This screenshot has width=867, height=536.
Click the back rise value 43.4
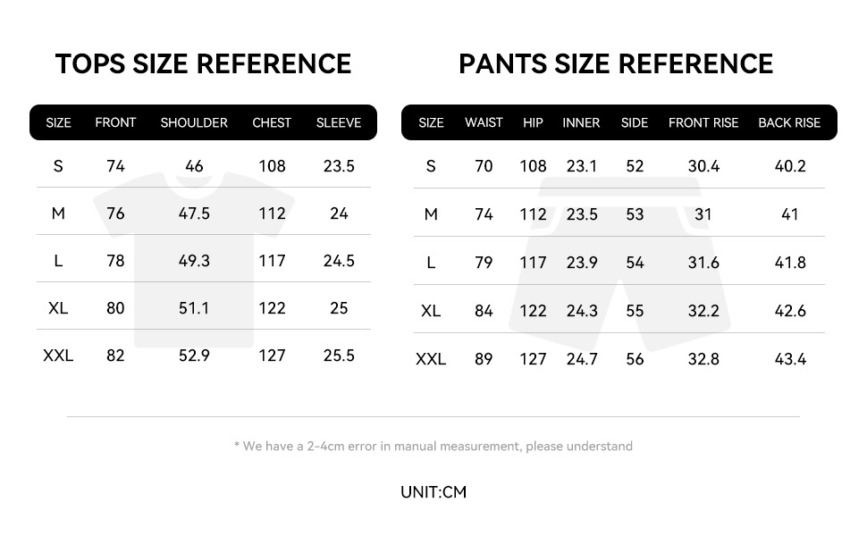click(x=790, y=359)
